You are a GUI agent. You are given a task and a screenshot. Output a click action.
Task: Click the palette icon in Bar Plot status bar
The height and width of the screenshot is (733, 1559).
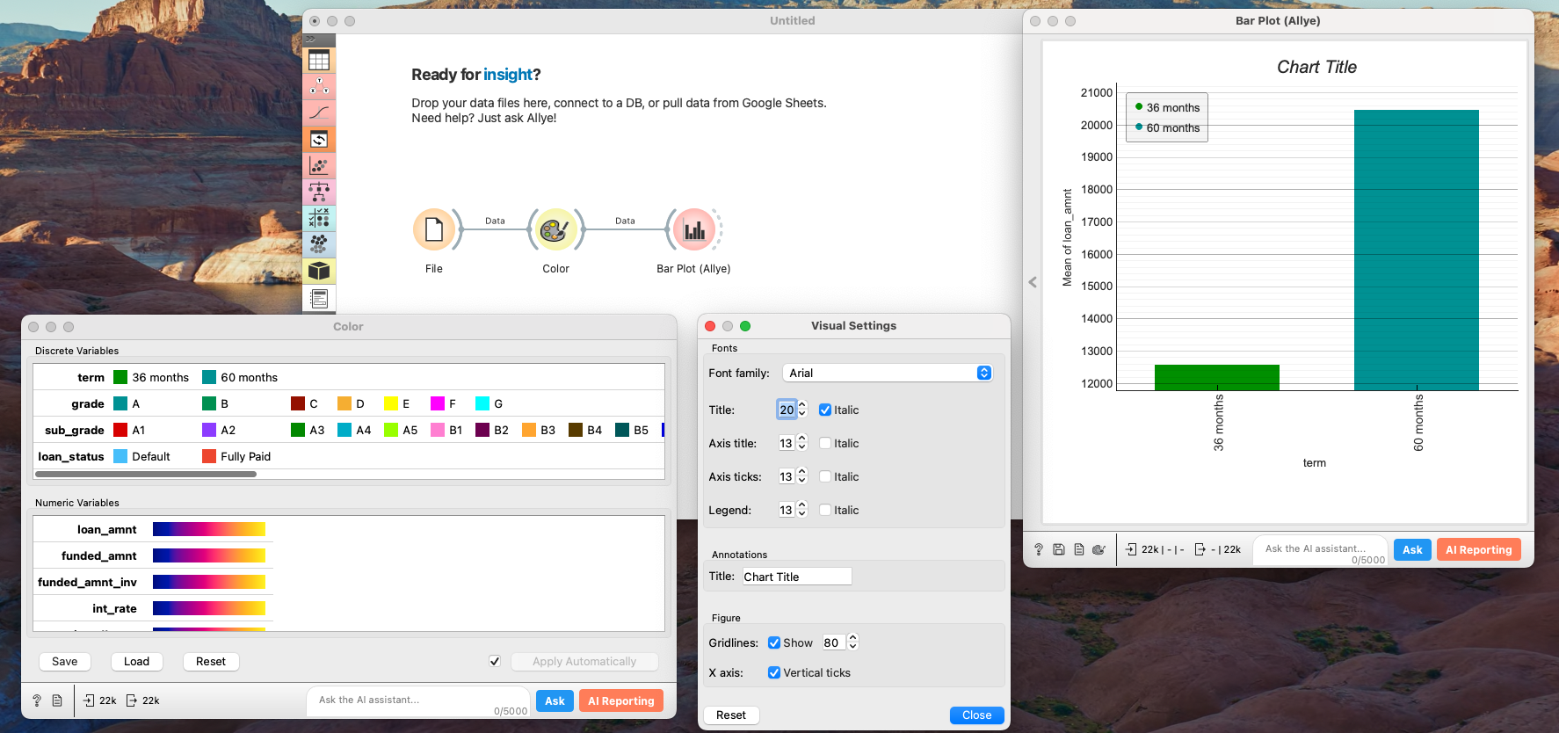1099,549
